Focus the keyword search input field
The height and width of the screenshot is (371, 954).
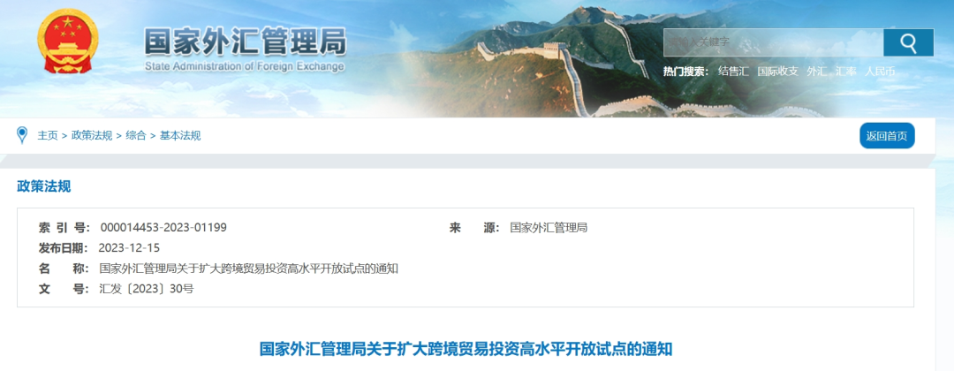[773, 42]
